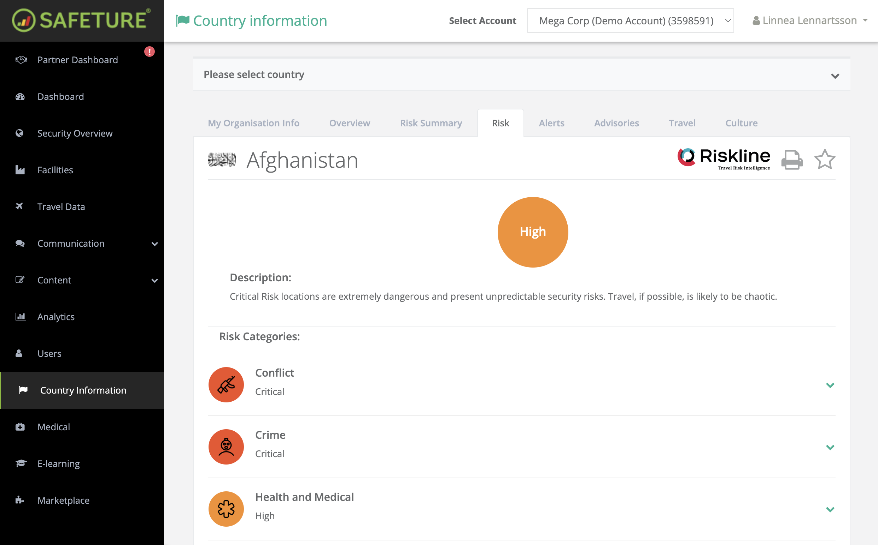
Task: Expand the Content sidebar submenu
Action: coord(155,280)
